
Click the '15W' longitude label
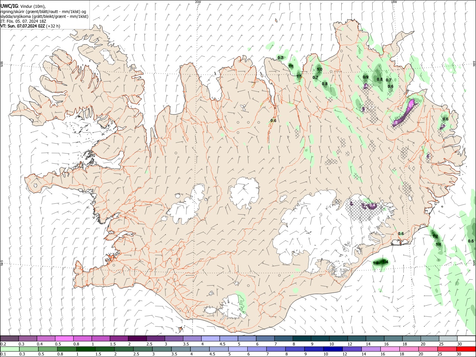tap(394, 2)
